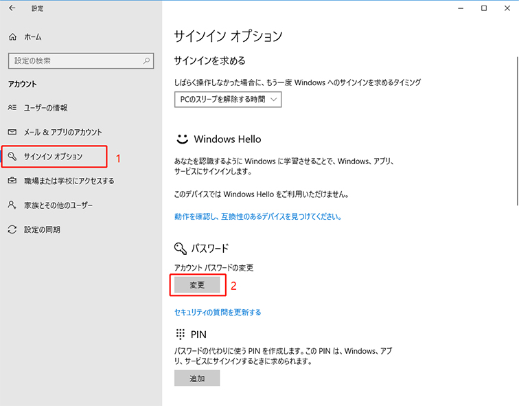Click the key icon next to パスワード
The image size is (519, 406).
click(181, 249)
